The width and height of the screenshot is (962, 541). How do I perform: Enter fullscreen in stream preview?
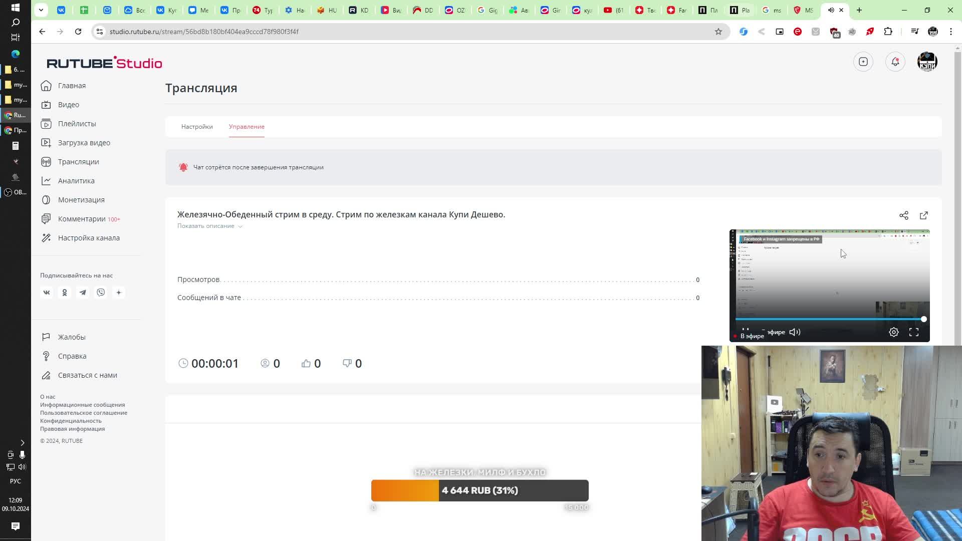[913, 332]
